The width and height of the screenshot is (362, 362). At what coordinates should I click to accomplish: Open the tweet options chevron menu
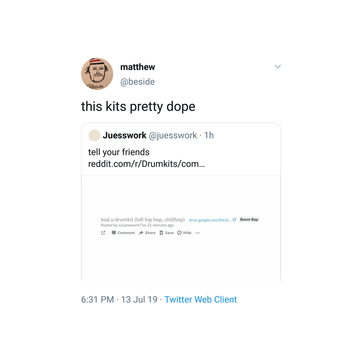click(278, 67)
